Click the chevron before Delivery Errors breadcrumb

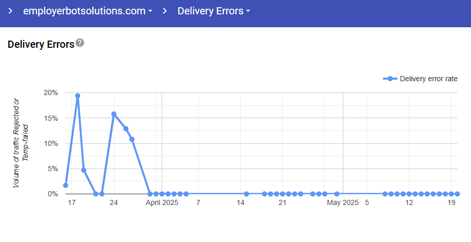click(165, 11)
